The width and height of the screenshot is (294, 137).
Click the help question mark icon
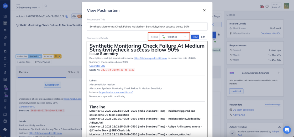coord(267,6)
